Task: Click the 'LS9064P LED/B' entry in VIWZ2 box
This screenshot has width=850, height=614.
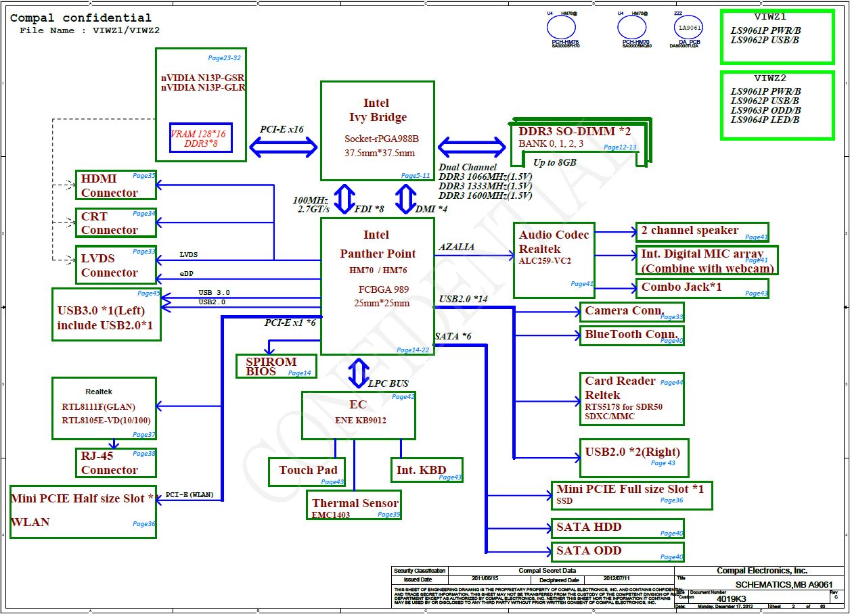Action: point(765,120)
